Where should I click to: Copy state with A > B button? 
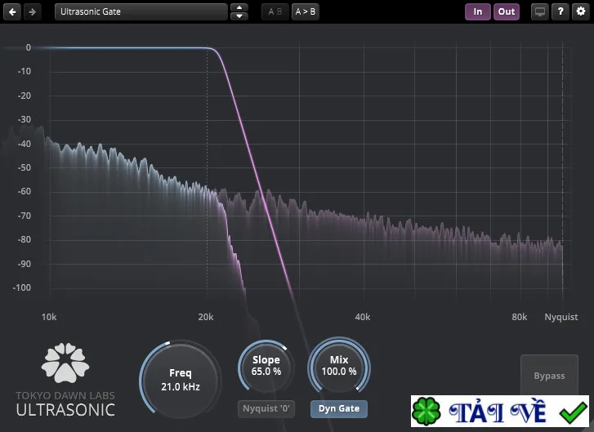pos(306,11)
